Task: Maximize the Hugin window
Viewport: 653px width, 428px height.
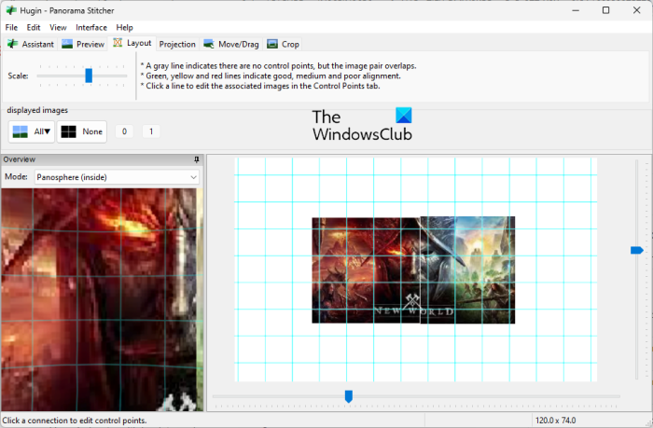Action: [x=606, y=10]
